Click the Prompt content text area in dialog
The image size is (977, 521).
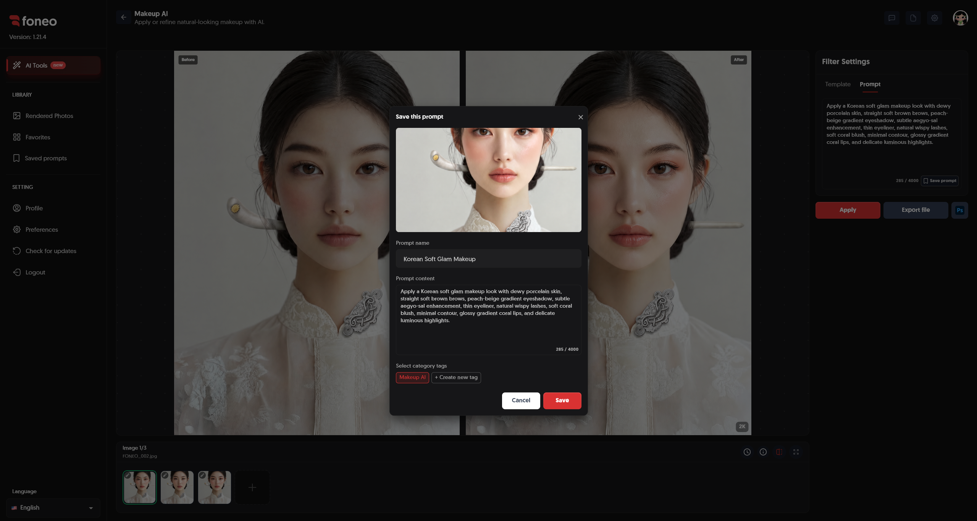pos(488,320)
